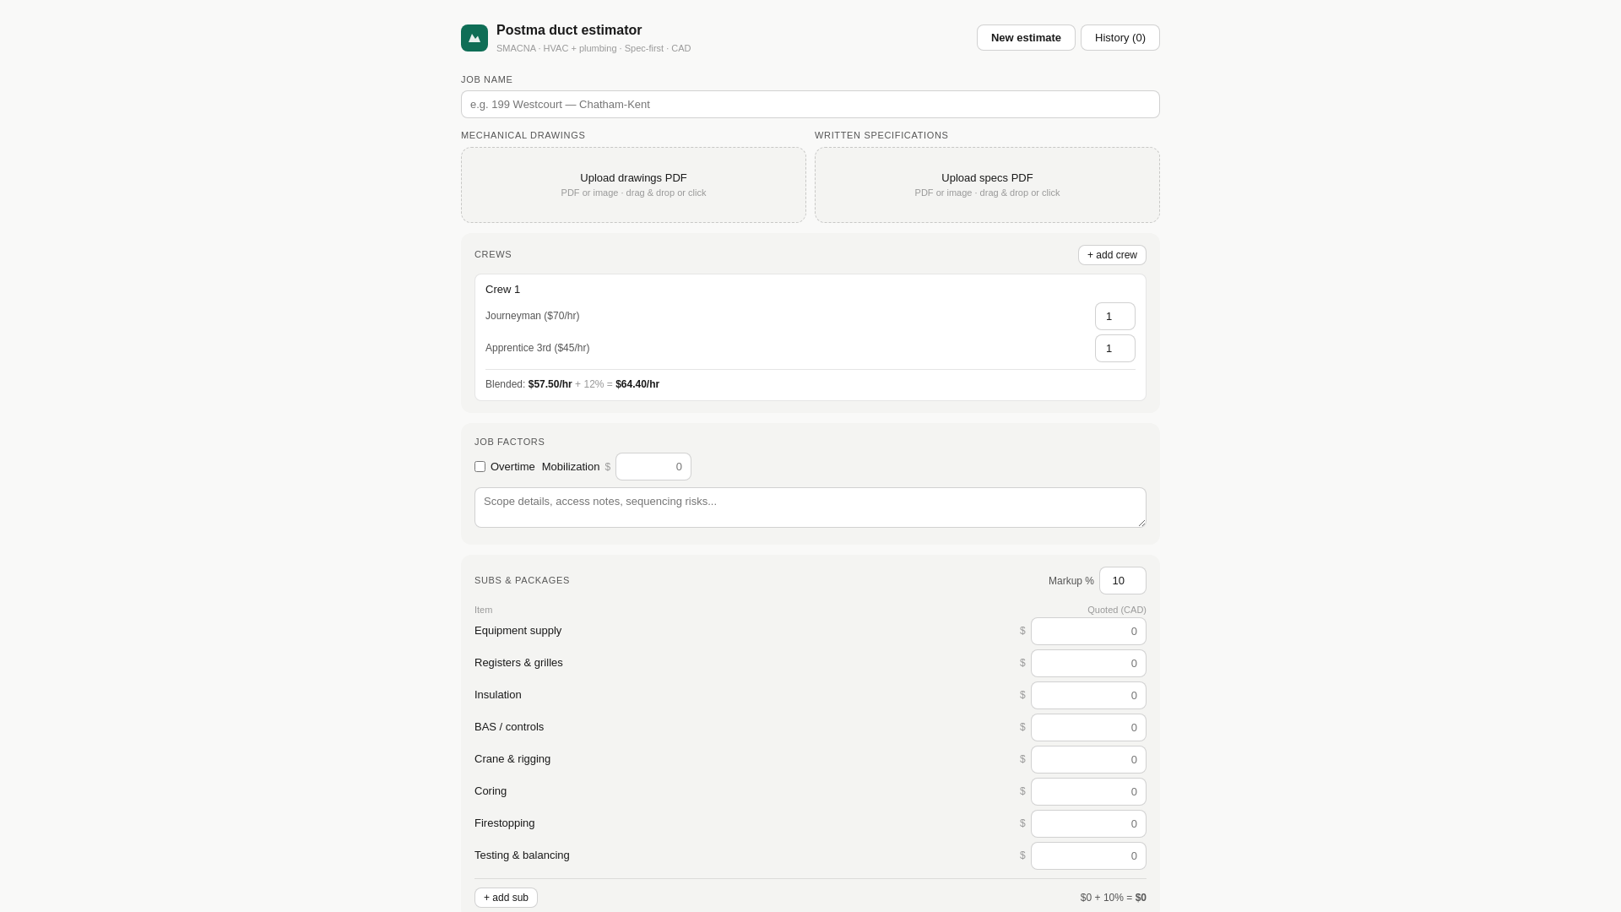This screenshot has height=912, width=1621.
Task: Click the Testing & balancing item label
Action: pos(522,855)
